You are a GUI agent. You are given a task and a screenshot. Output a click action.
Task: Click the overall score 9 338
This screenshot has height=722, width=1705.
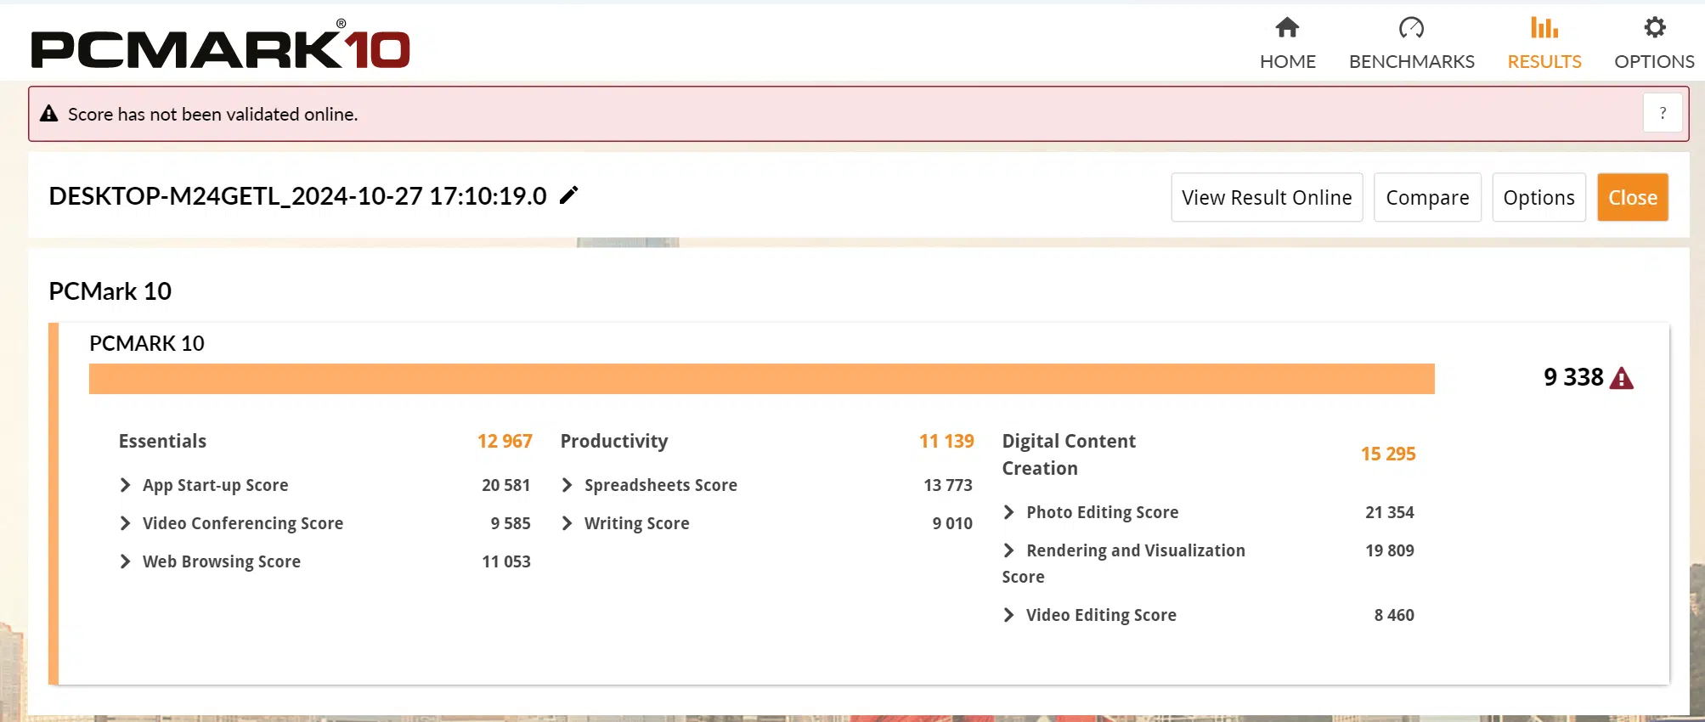click(x=1573, y=377)
